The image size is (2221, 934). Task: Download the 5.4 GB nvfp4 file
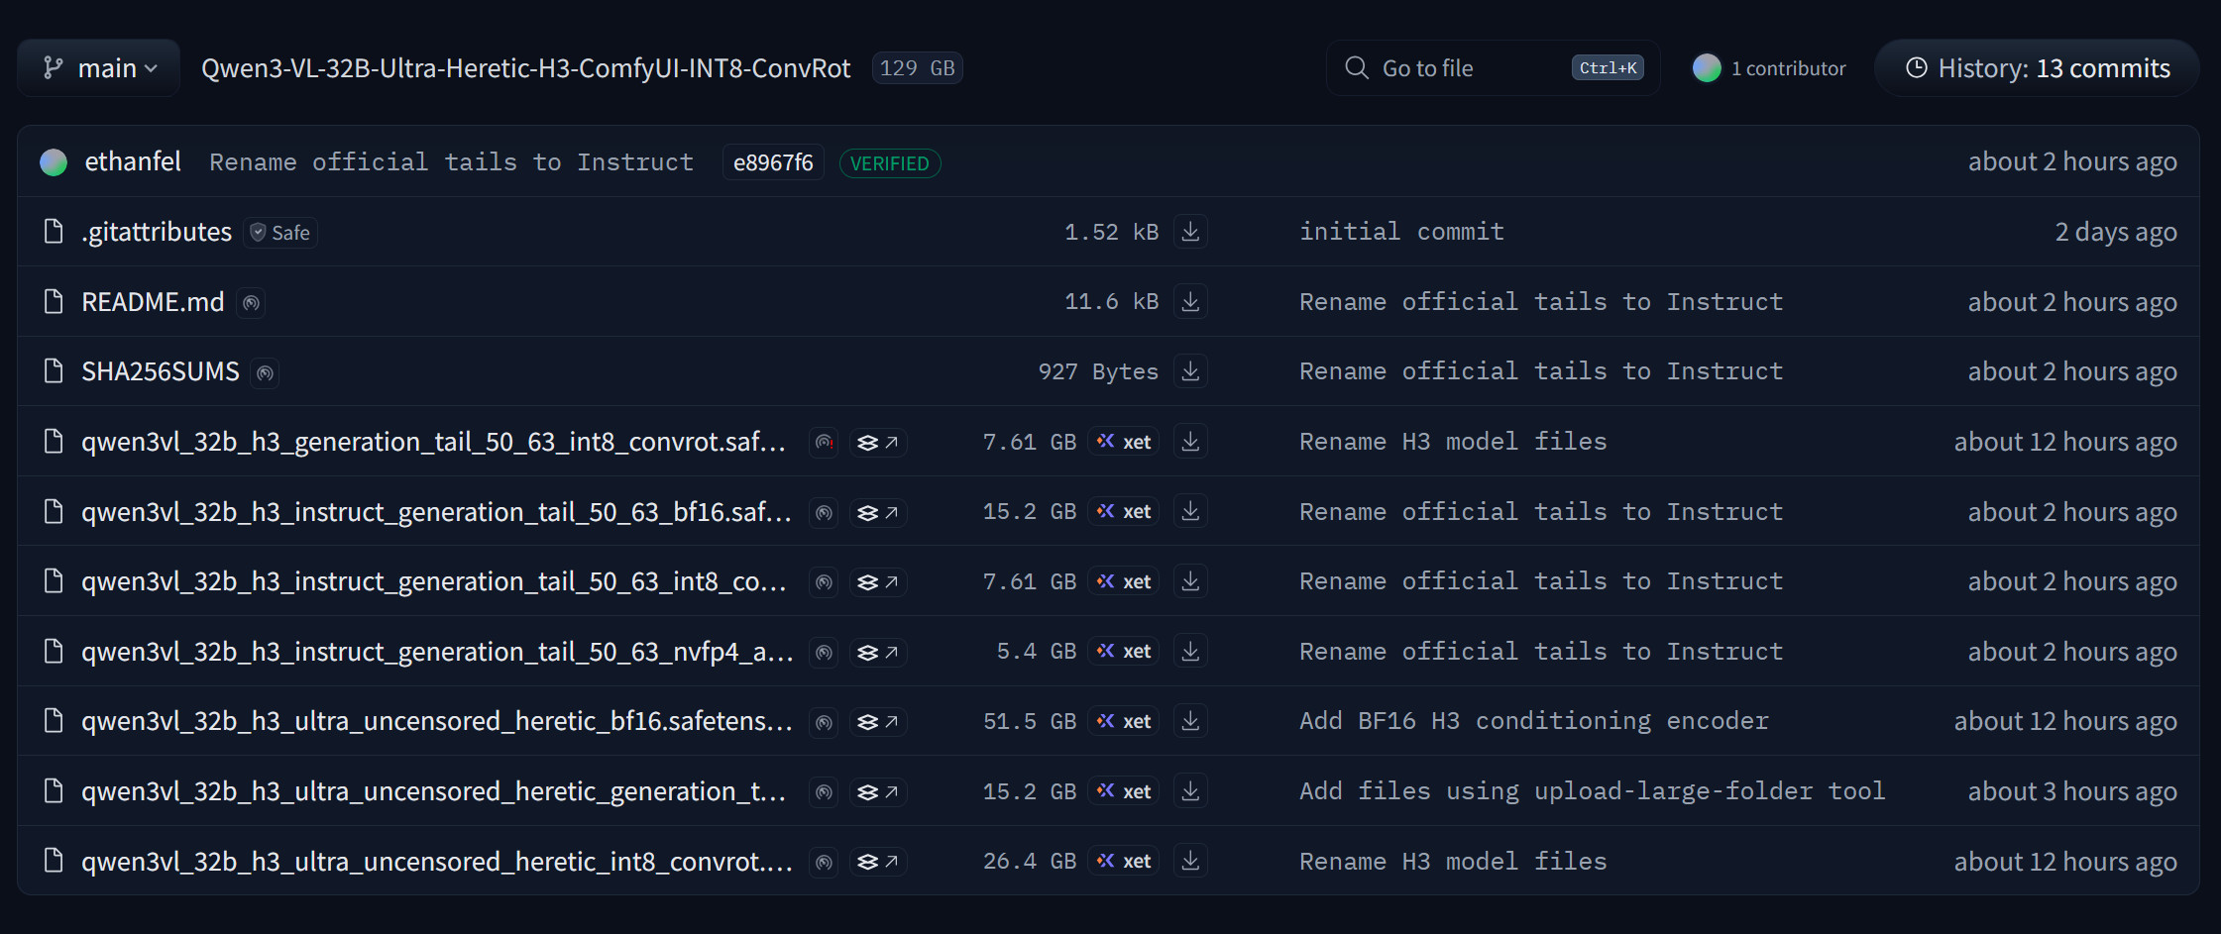pos(1190,651)
